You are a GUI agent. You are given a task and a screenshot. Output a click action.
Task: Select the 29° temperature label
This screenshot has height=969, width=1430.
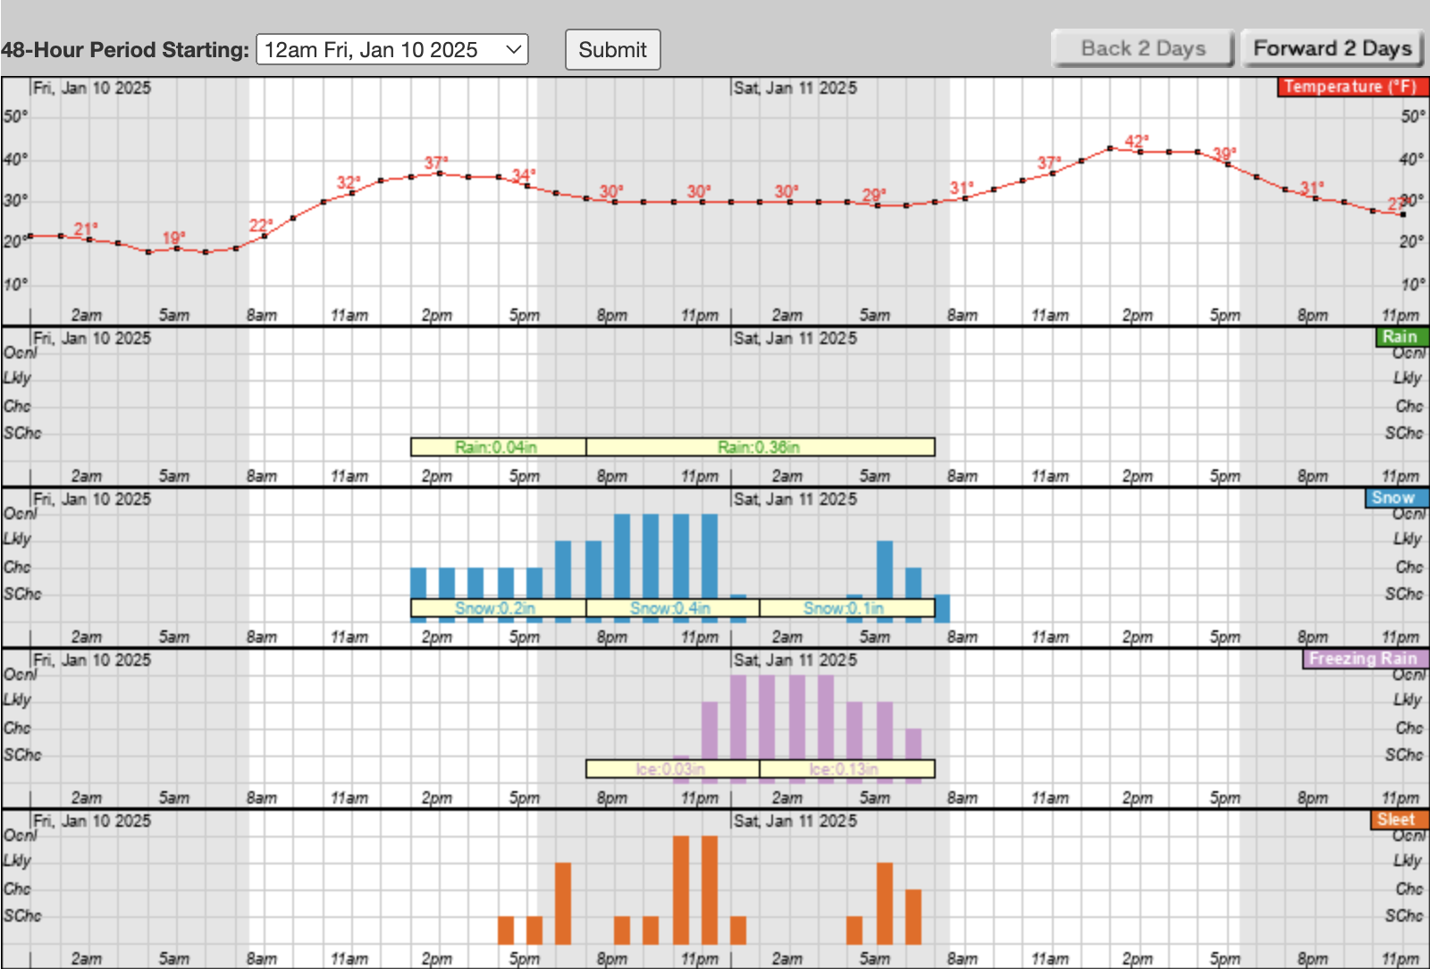point(873,195)
